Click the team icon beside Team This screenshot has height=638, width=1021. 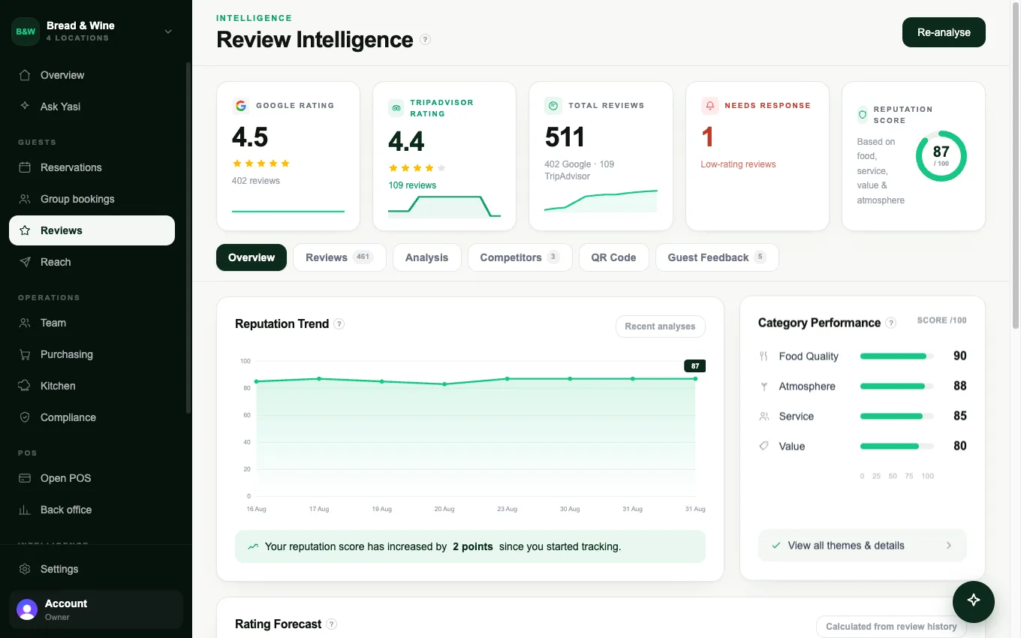click(25, 323)
